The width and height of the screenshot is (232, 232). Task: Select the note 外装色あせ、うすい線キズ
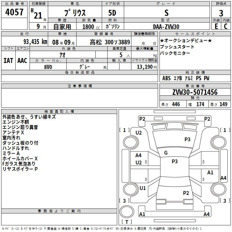[x=29, y=117]
